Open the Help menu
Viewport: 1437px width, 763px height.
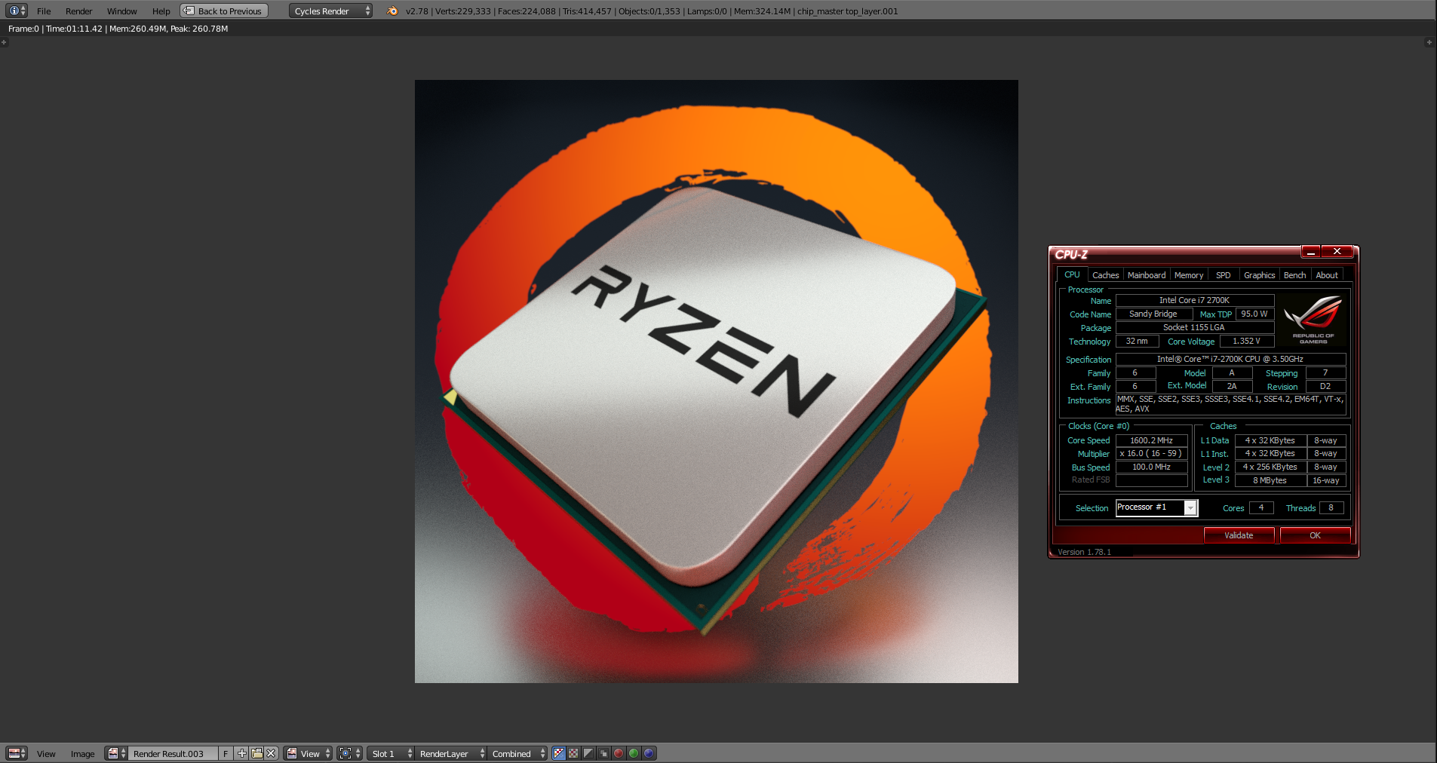pos(161,11)
